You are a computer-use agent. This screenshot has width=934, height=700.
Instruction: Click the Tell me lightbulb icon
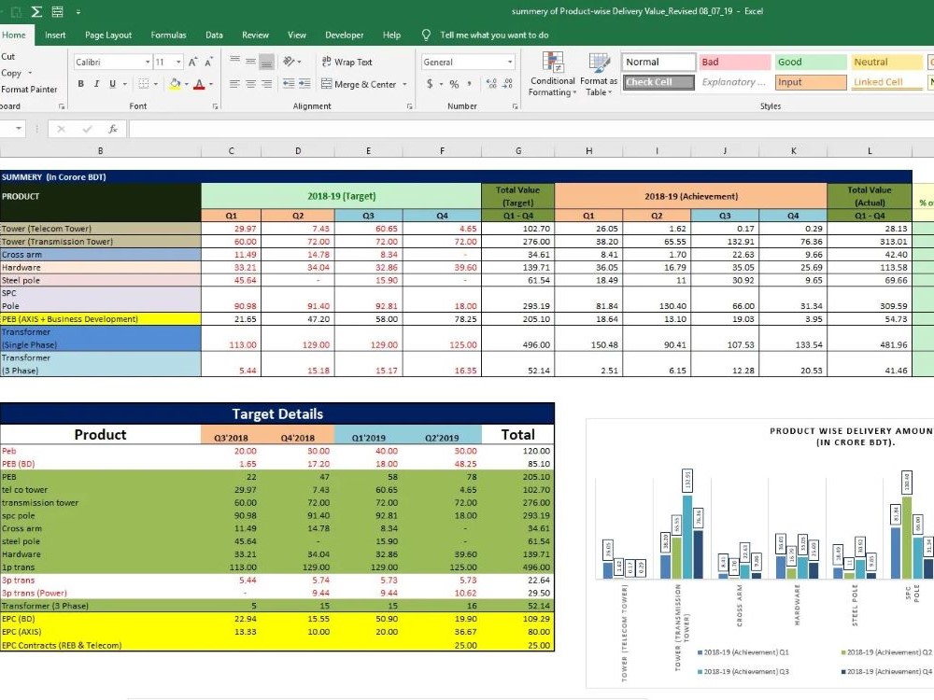(x=426, y=35)
